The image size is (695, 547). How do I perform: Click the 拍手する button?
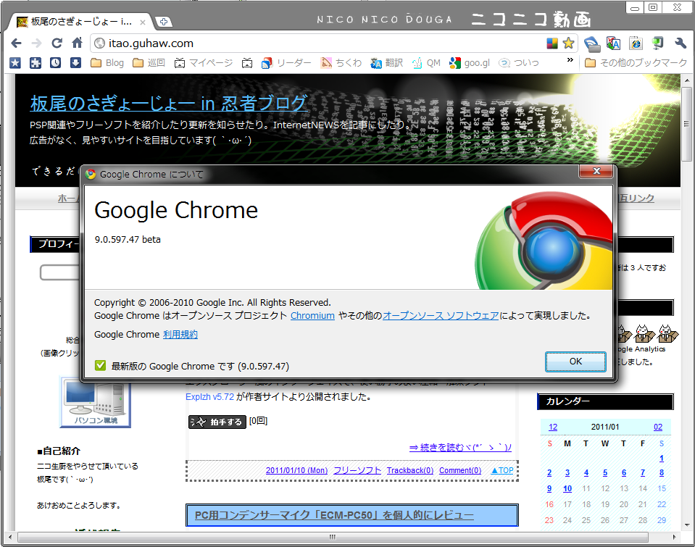point(217,422)
